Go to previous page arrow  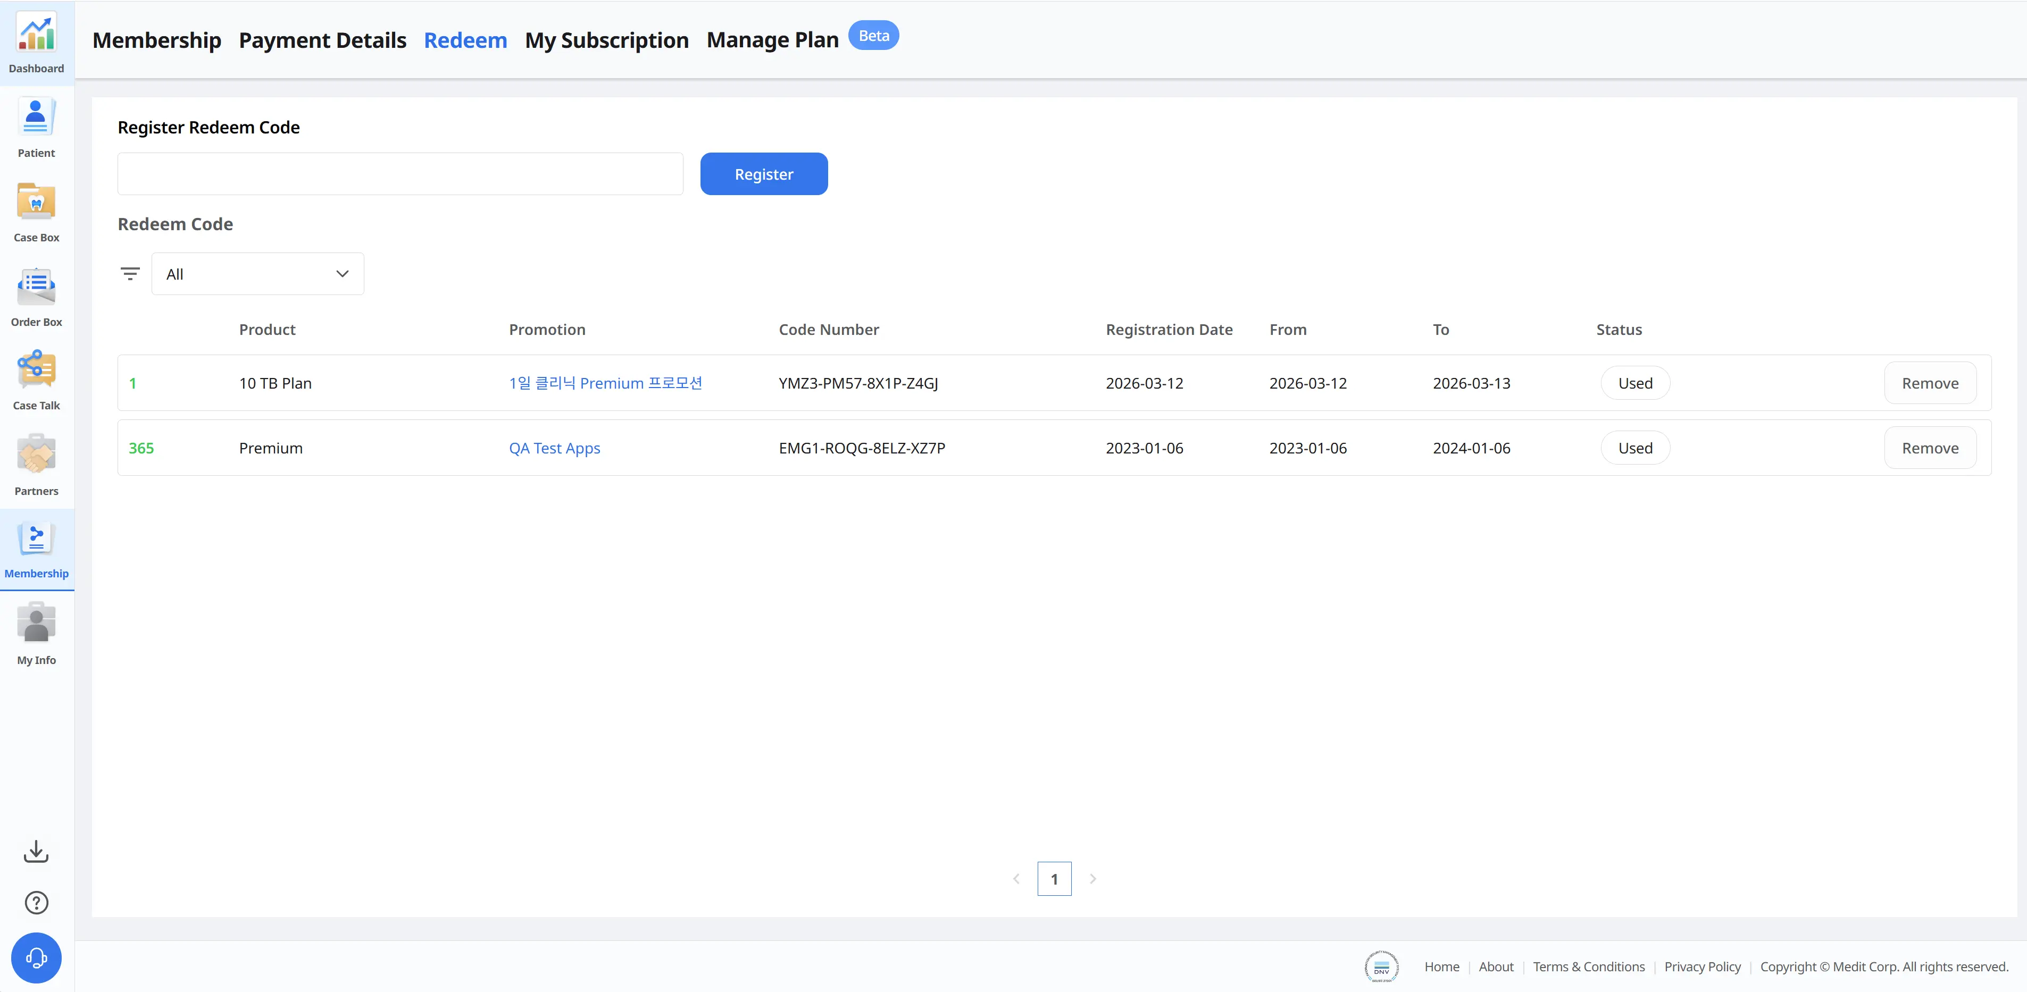point(1016,879)
